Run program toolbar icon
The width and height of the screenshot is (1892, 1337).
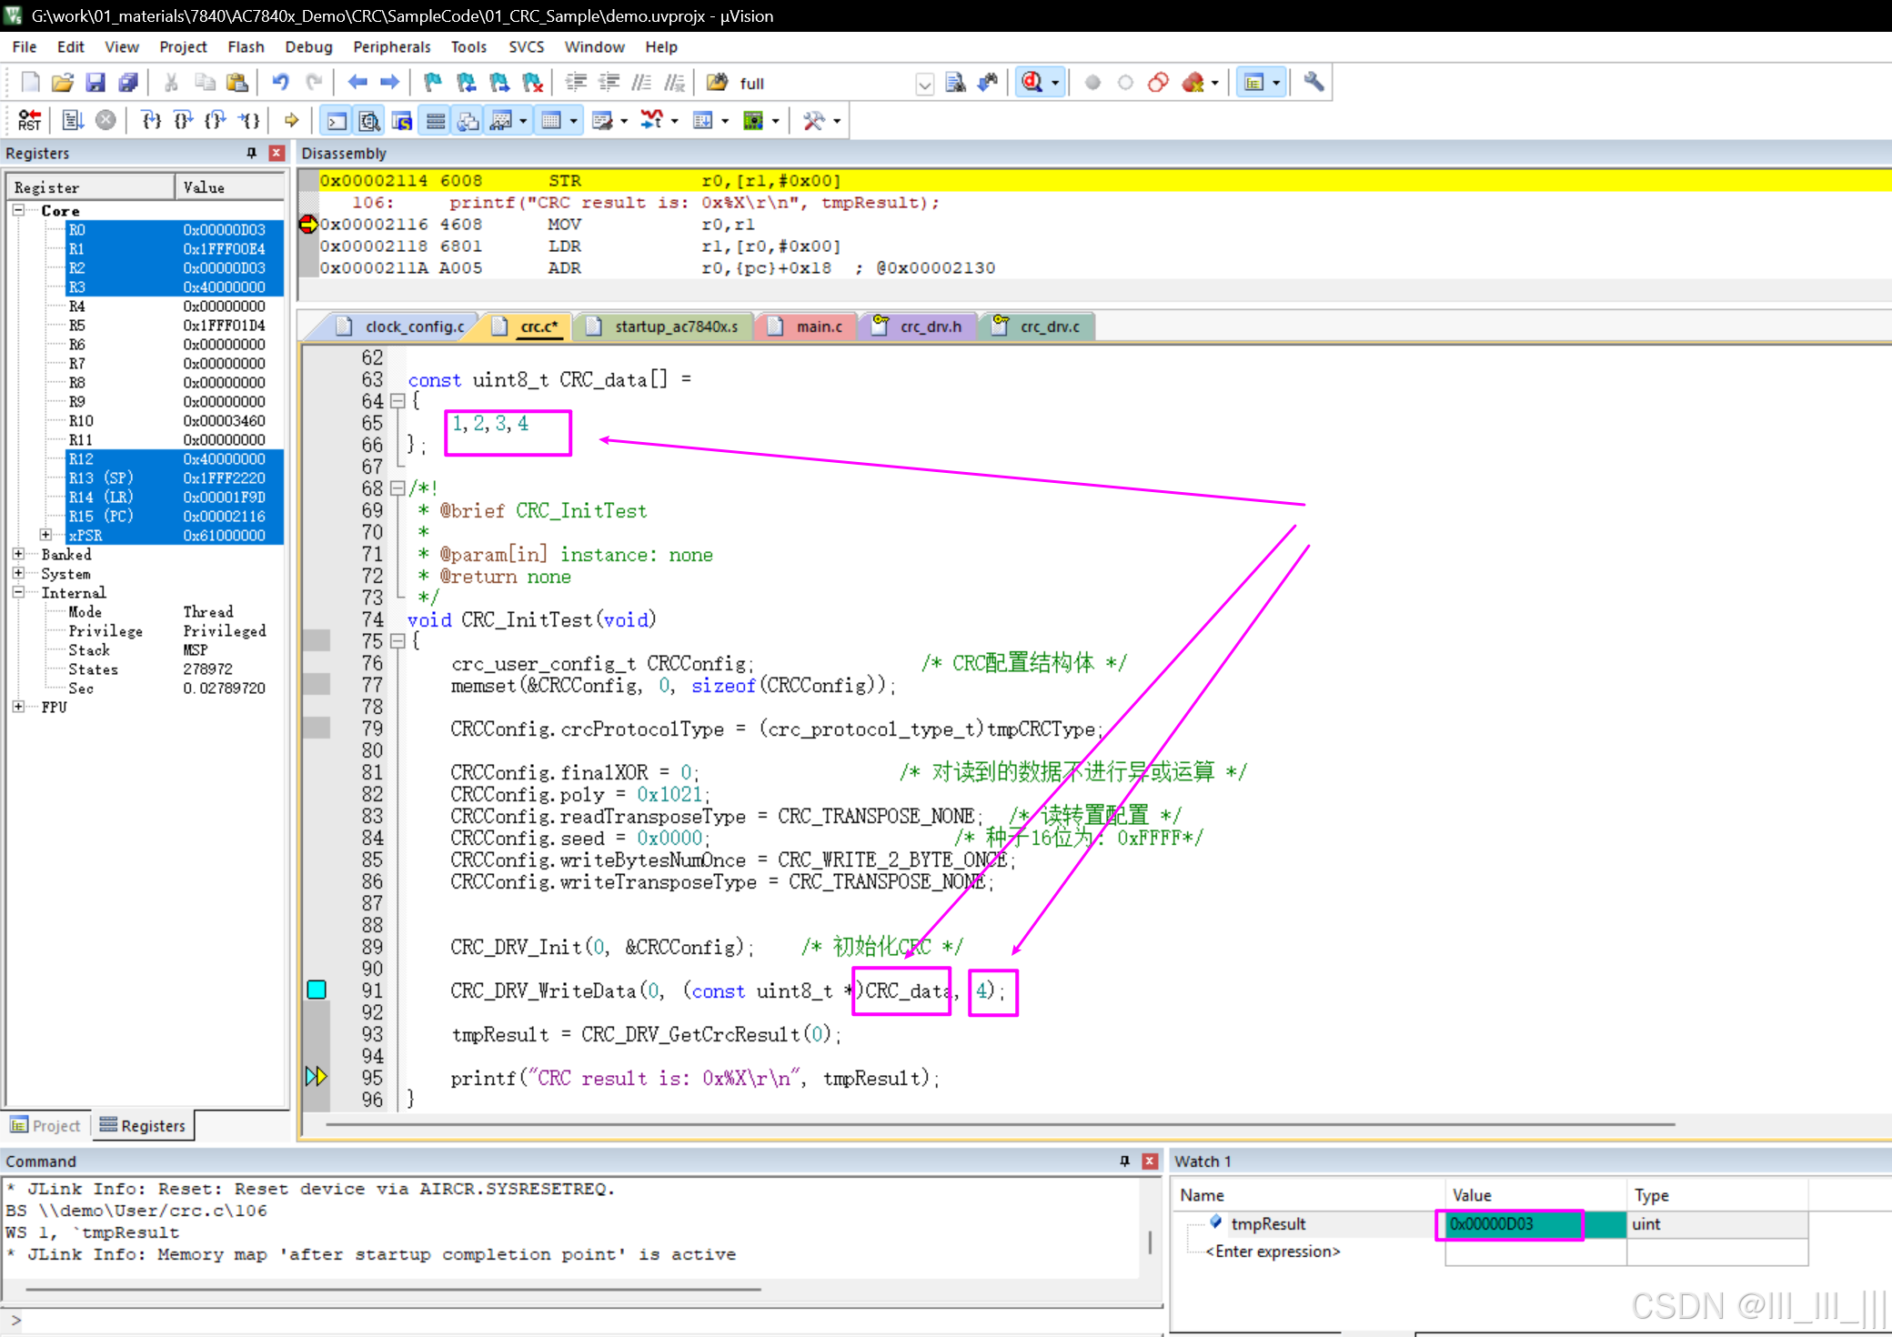[73, 120]
